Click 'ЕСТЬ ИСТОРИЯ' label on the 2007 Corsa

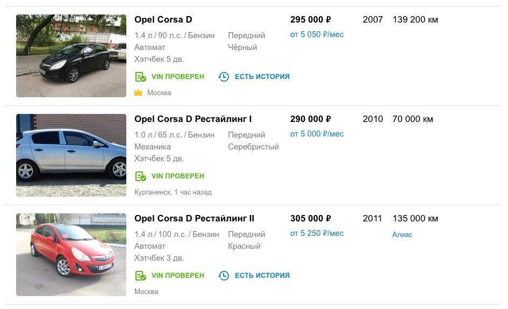262,77
